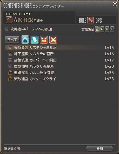Check the カッパーベル銅山 dungeon checkbox

click(x=10, y=60)
